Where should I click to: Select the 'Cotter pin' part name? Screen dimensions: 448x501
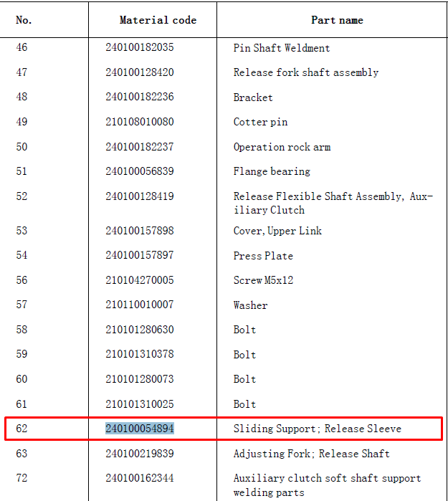point(260,122)
